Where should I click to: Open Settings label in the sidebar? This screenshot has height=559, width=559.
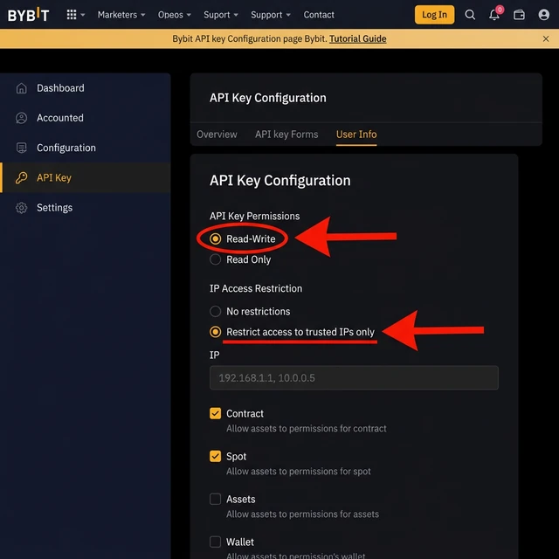pos(54,208)
